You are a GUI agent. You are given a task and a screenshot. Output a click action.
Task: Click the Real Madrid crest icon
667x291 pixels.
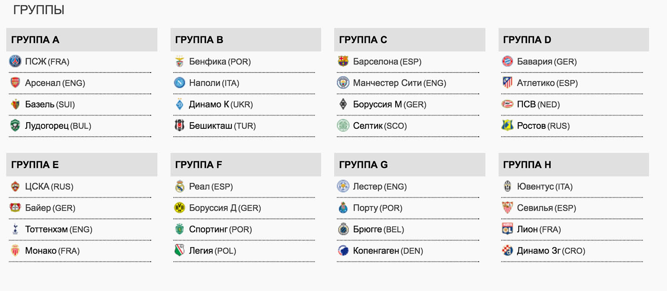point(179,186)
